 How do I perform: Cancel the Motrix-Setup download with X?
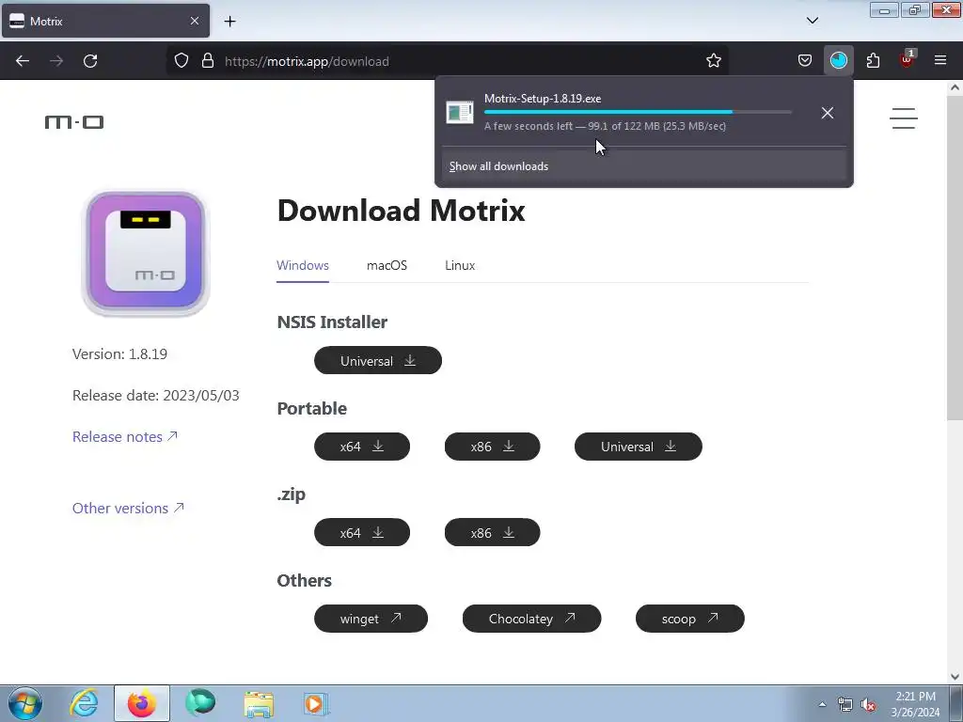pyautogui.click(x=828, y=113)
